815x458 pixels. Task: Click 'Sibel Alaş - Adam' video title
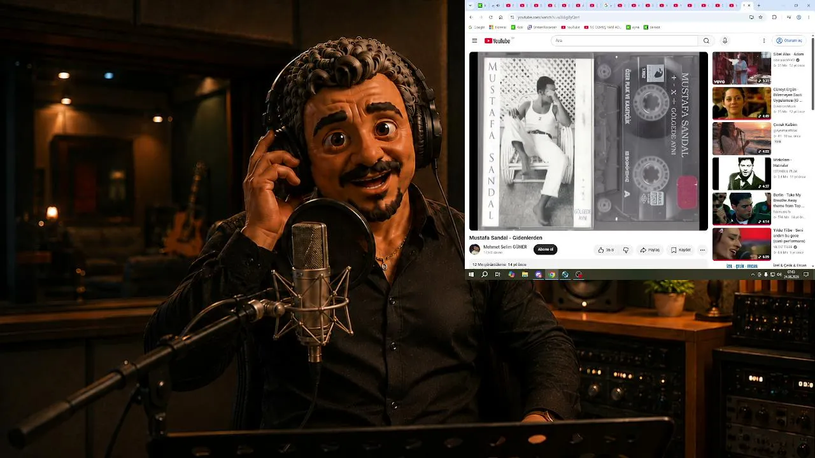(x=788, y=55)
